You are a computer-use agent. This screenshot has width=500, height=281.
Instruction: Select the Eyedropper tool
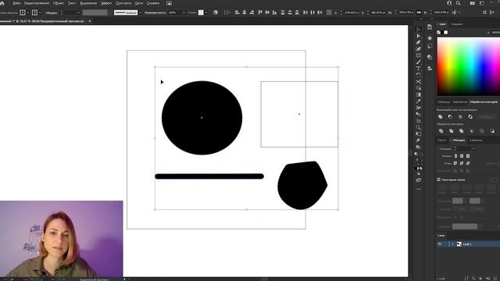click(419, 101)
